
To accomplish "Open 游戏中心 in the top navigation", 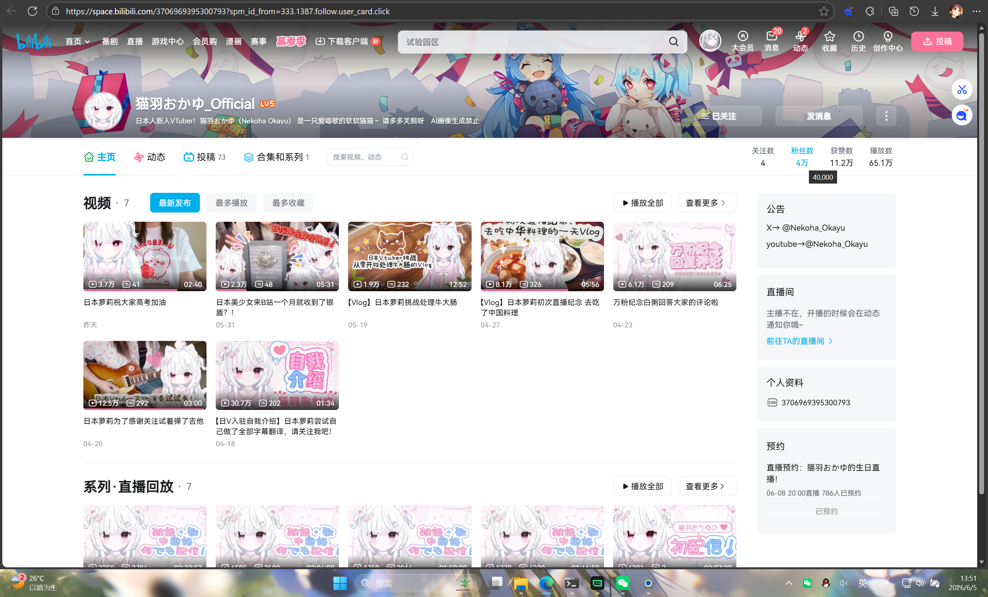I will (167, 41).
